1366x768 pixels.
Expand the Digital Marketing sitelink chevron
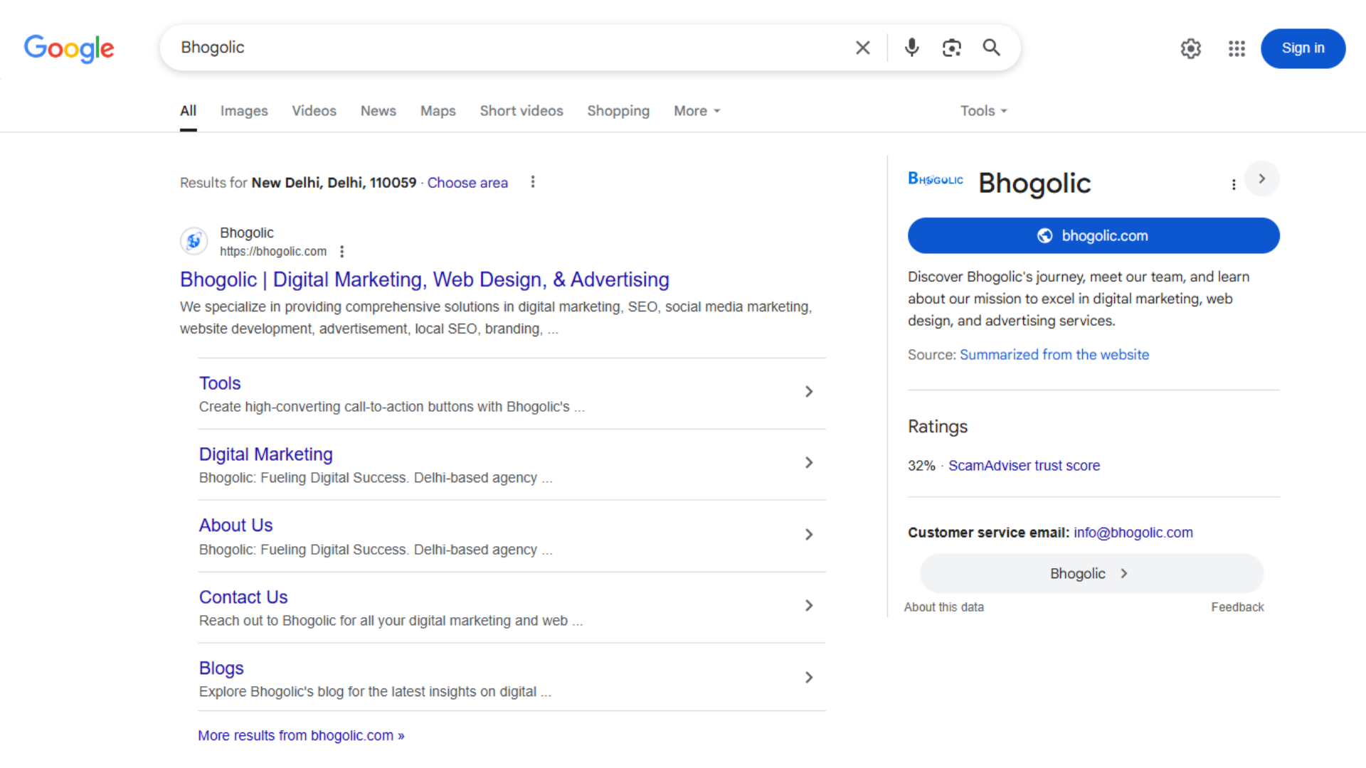[809, 463]
